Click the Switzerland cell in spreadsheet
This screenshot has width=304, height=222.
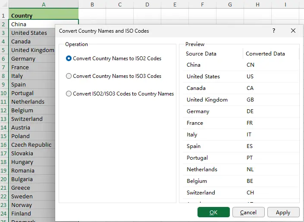tap(32, 119)
